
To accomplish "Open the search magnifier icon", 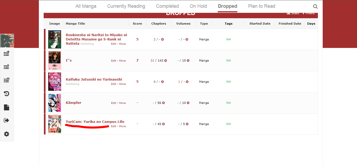I will click(x=315, y=6).
